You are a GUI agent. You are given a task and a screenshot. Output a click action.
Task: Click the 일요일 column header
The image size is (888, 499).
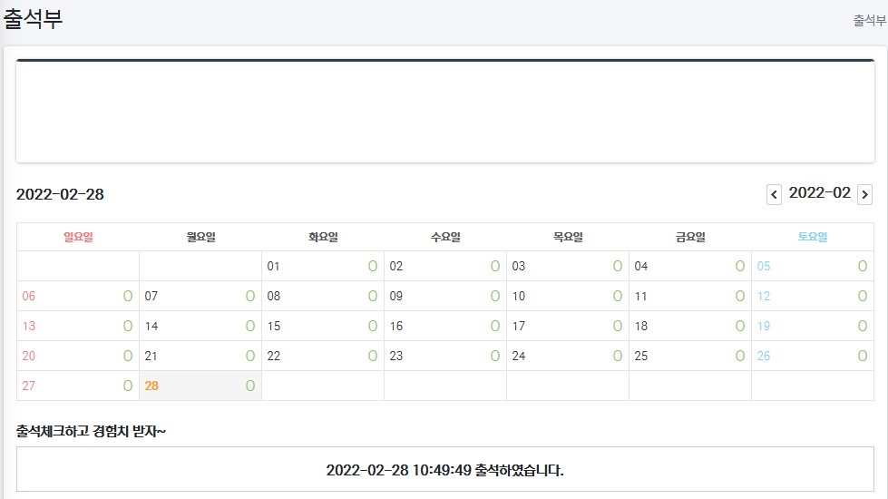(x=78, y=237)
